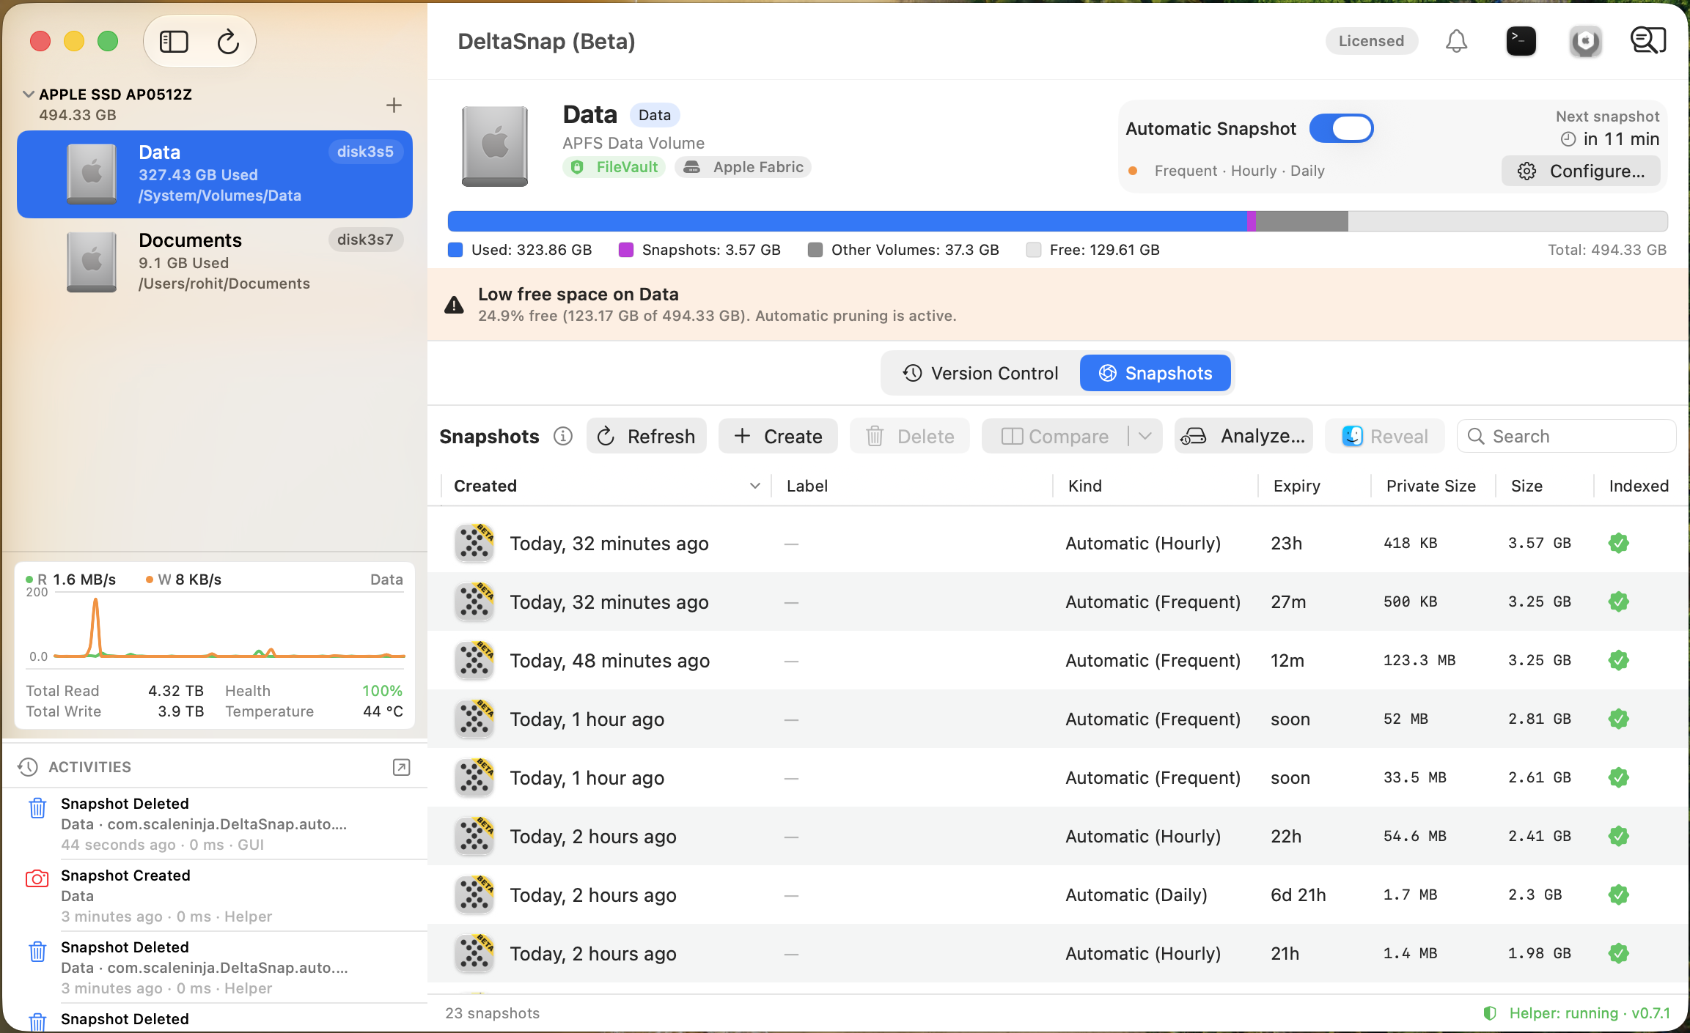Open the terminal icon in the title bar
This screenshot has height=1033, width=1690.
tap(1521, 41)
